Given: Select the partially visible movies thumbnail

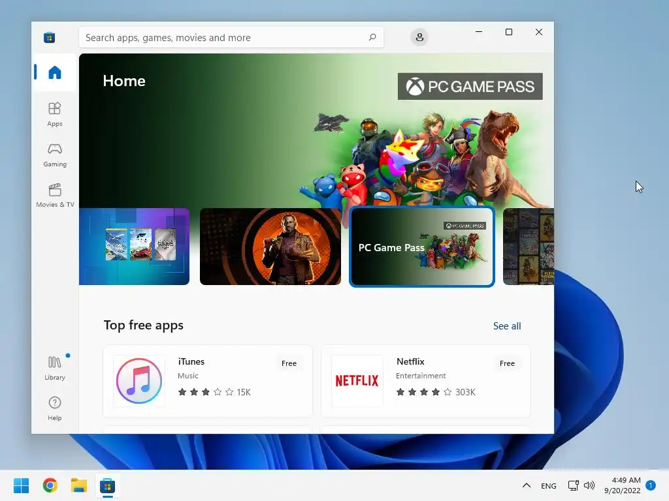Looking at the screenshot, I should point(528,246).
